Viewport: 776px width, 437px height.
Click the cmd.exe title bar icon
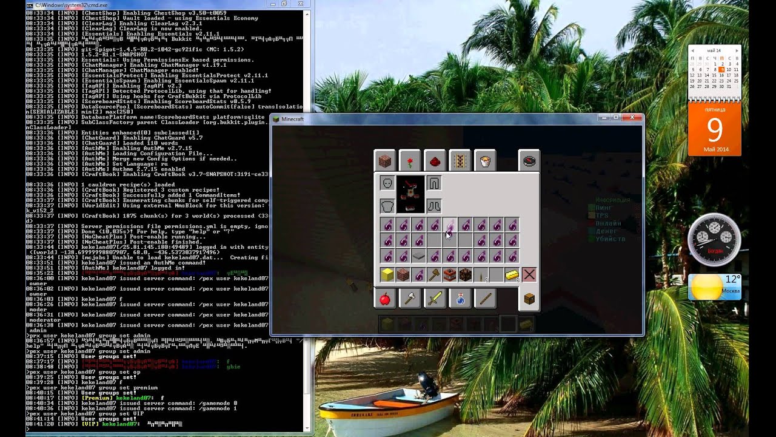30,5
